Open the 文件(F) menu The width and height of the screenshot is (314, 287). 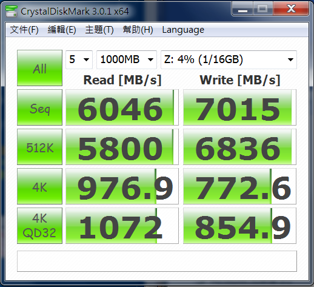point(24,30)
